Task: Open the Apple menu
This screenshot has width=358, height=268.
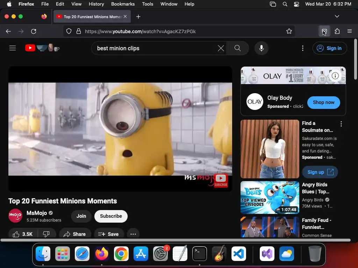Action: [9, 4]
